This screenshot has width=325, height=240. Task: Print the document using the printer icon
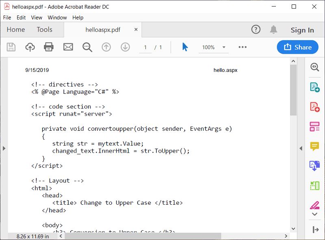[x=49, y=47]
